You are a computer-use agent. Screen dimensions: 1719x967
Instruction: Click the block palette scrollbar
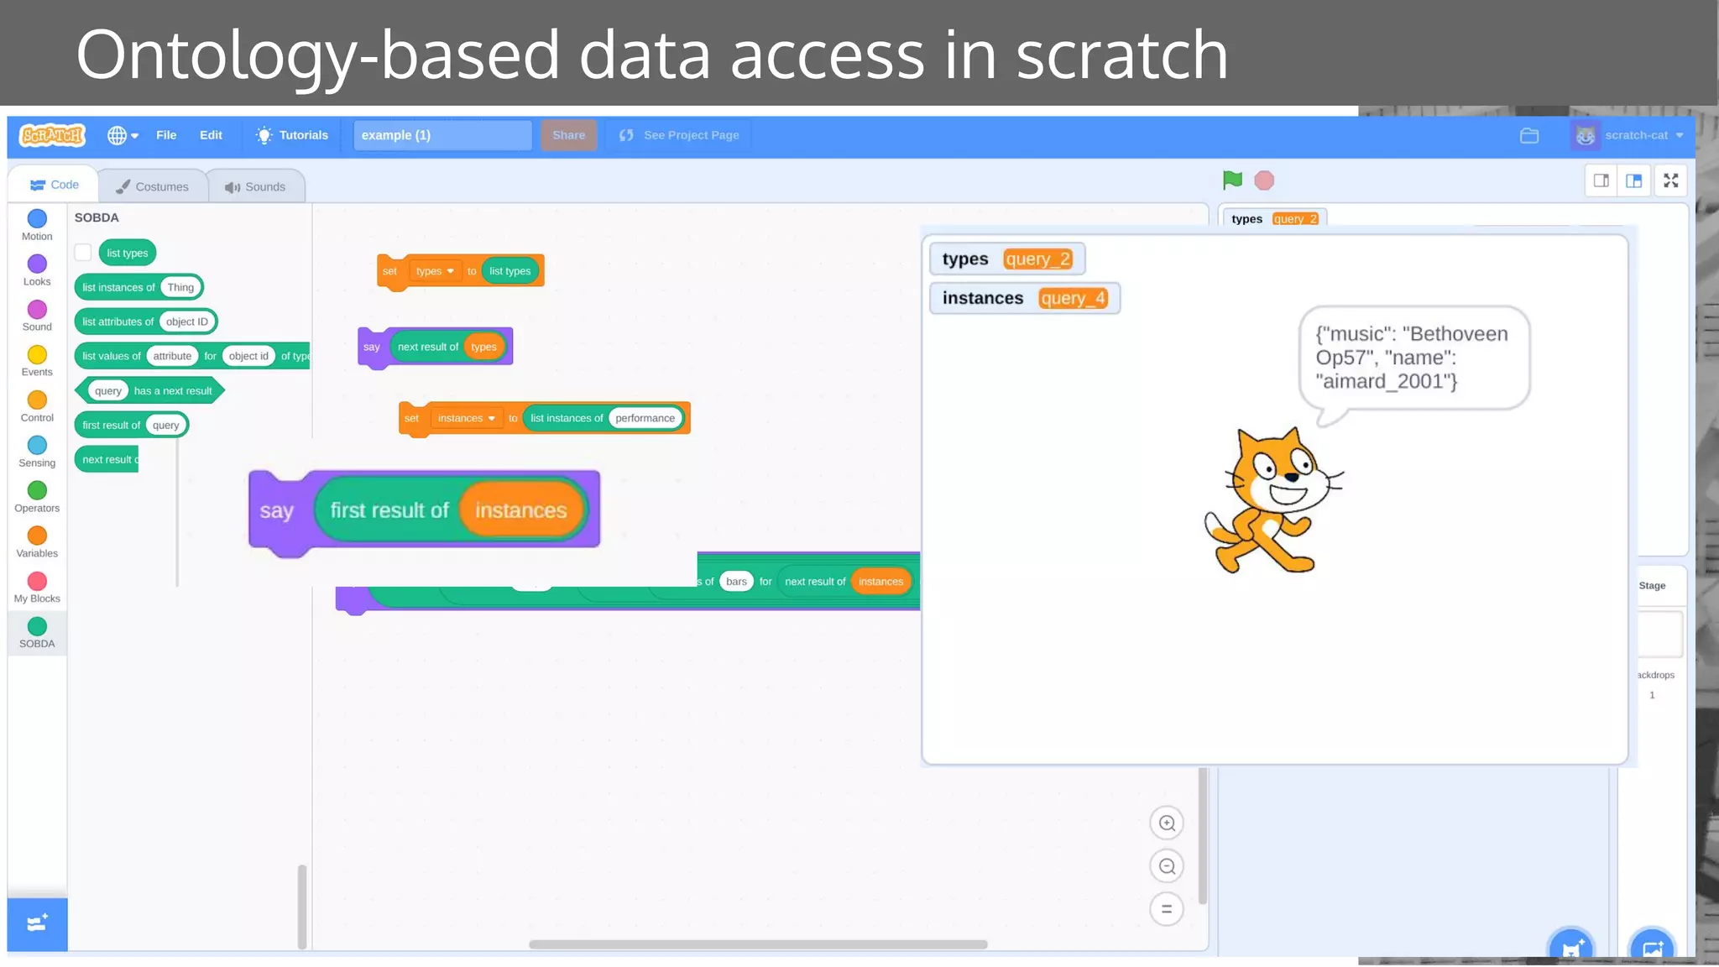[302, 907]
